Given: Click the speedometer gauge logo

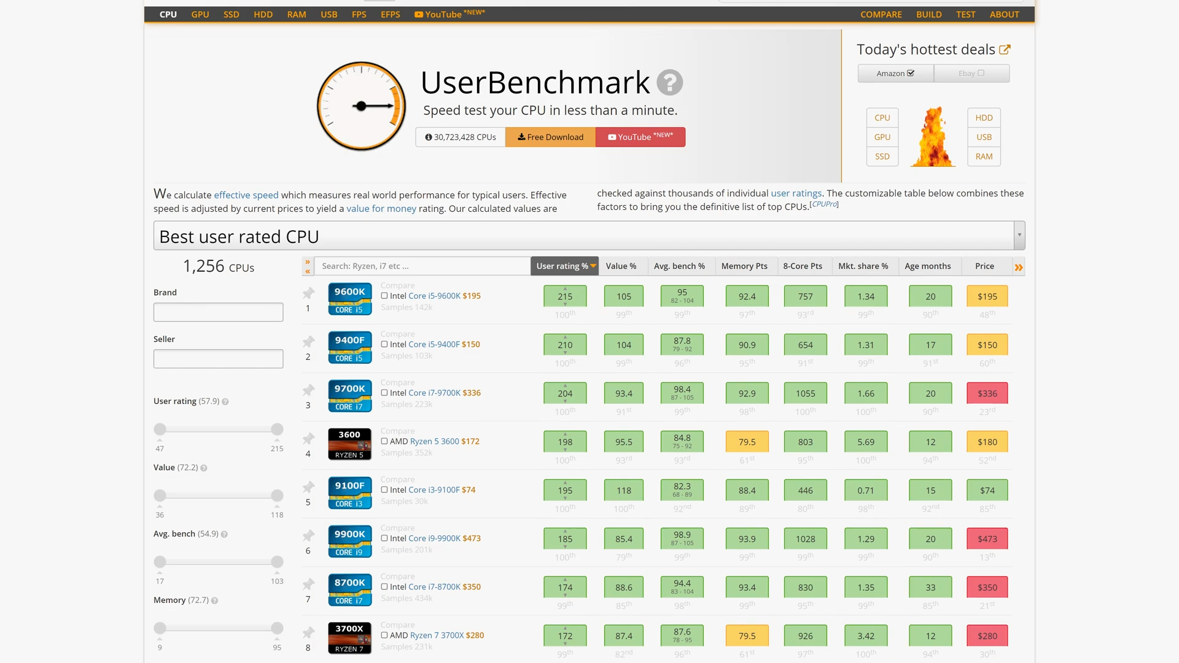Looking at the screenshot, I should point(361,106).
